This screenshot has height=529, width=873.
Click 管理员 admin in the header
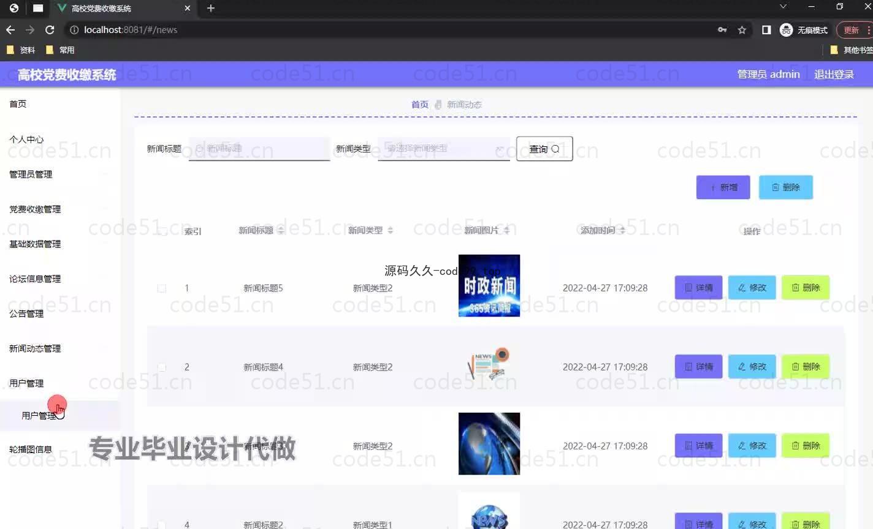coord(768,74)
